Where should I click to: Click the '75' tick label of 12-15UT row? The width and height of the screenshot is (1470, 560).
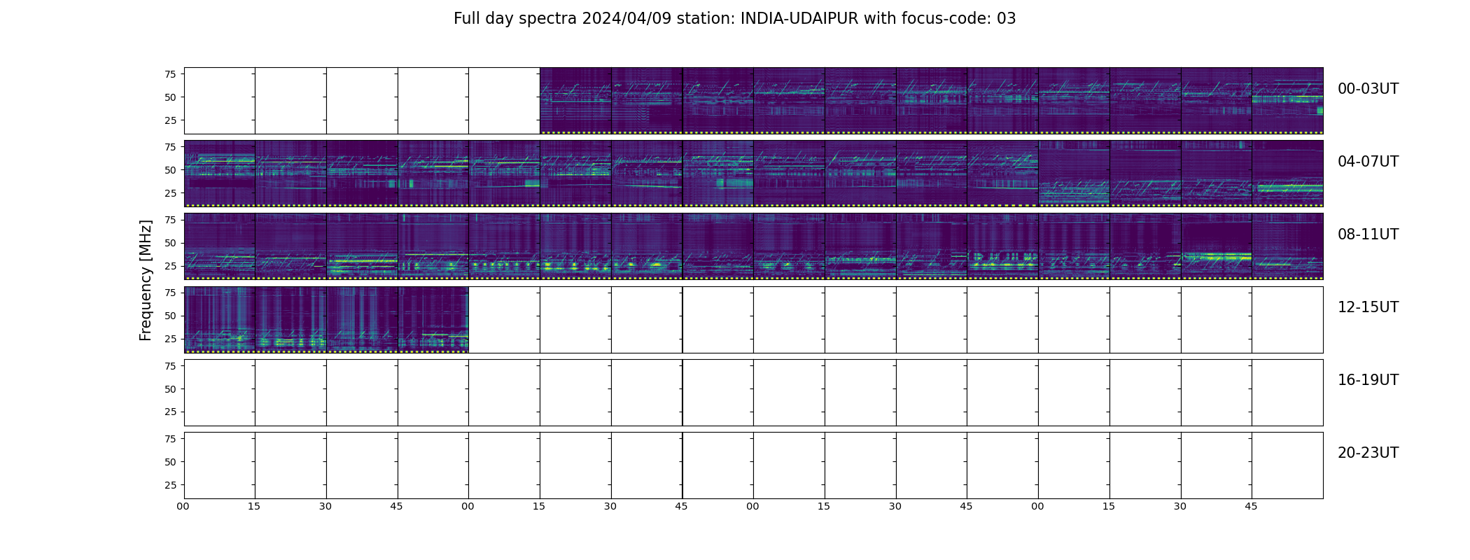click(x=170, y=293)
